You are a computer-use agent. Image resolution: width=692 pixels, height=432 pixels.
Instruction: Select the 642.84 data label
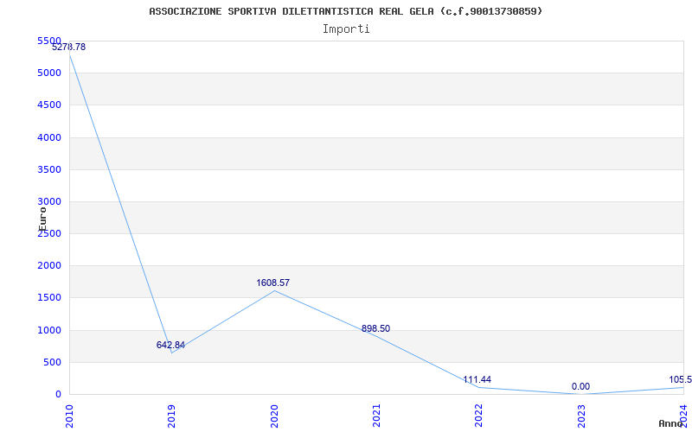pos(170,345)
